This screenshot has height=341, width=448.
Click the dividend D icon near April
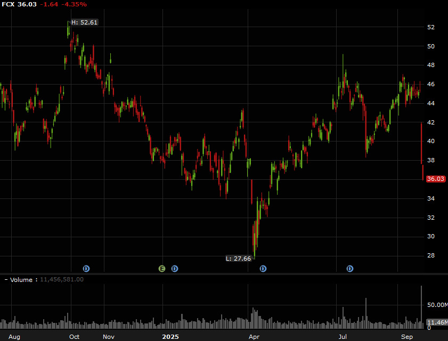tap(262, 269)
